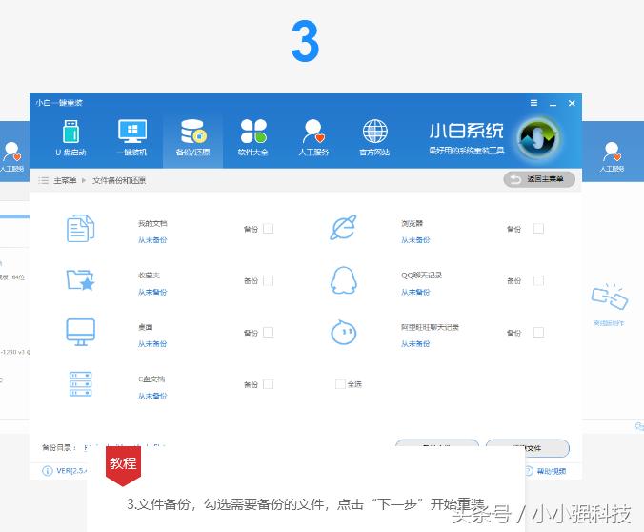
Task: Click the 桌面 label
Action: click(x=146, y=327)
